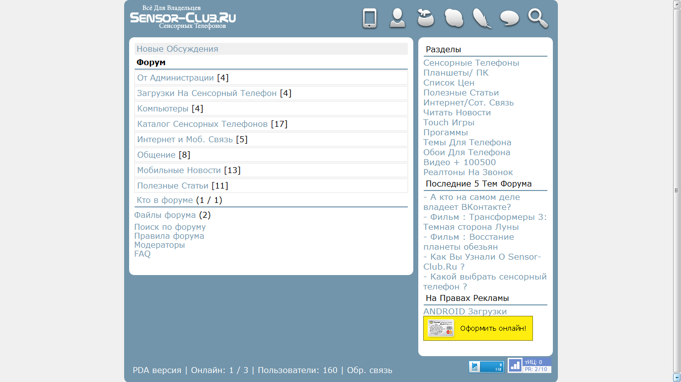
Task: Open 'Мобильные Новости' forum section
Action: pos(179,170)
